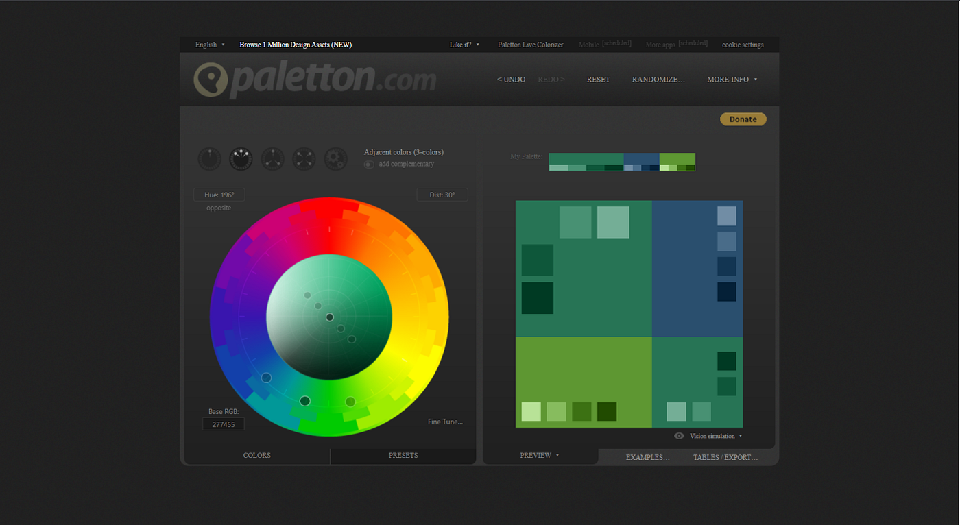Click RANDOMIZE in the header

[658, 80]
